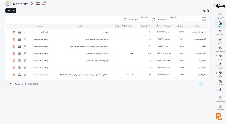Print the آقای کریمی reservation
Image resolution: width=226 pixels, height=124 pixels.
20,75
